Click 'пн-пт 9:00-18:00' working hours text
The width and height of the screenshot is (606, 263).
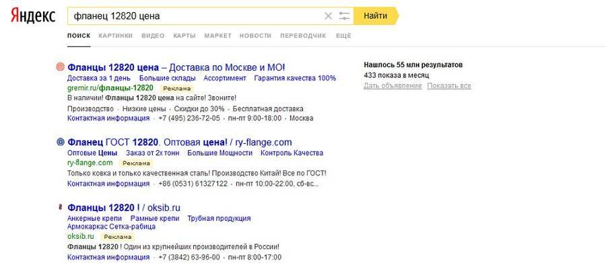point(255,118)
